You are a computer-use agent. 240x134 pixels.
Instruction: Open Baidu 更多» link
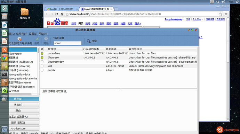pyautogui.click(x=138, y=24)
